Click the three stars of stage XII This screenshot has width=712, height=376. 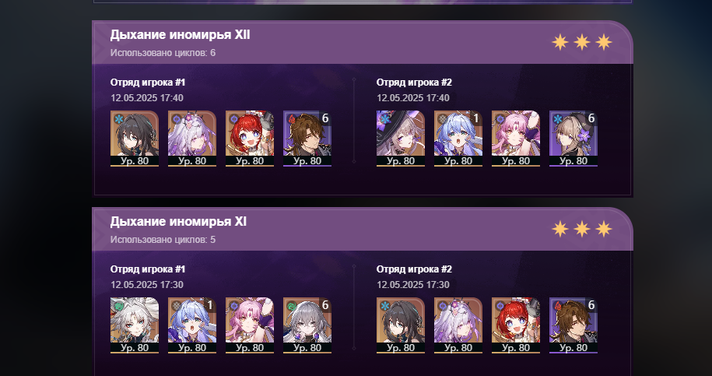pyautogui.click(x=582, y=42)
